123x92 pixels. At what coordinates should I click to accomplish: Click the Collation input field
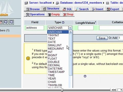111,28
